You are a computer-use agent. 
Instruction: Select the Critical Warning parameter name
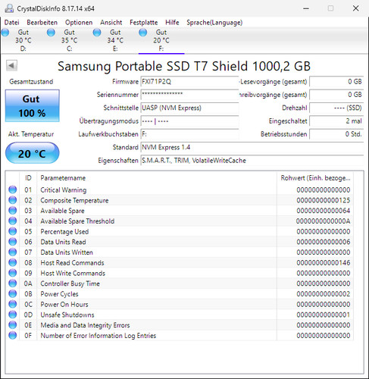[64, 190]
